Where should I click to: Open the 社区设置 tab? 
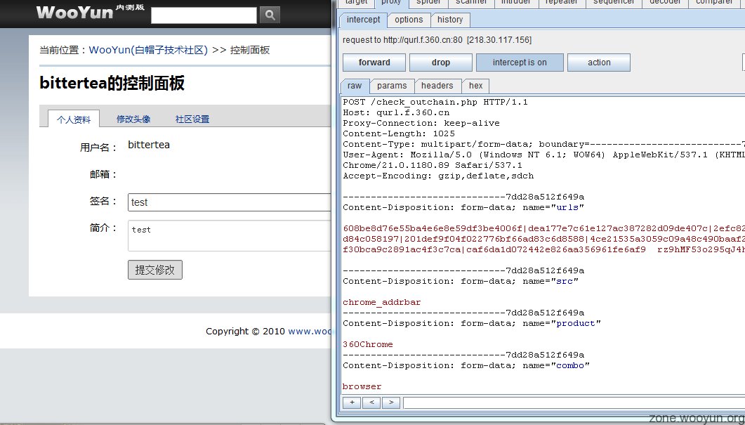192,119
